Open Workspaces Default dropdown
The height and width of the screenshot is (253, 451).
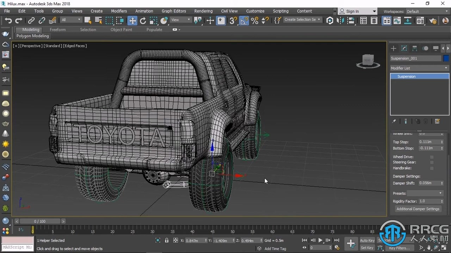(427, 11)
